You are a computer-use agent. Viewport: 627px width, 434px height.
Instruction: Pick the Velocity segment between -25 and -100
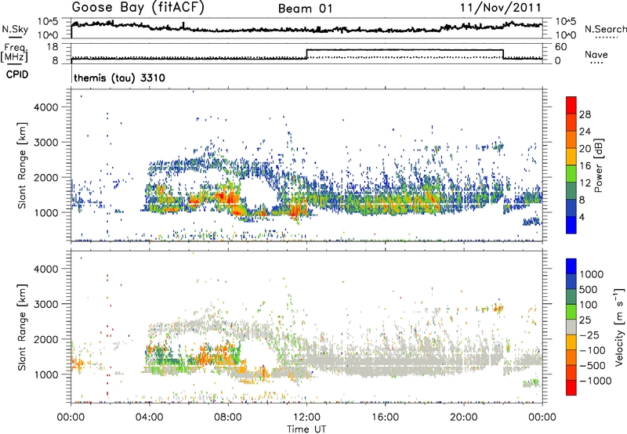point(571,342)
